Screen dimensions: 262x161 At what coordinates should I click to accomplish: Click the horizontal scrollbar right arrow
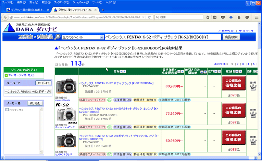point(255,158)
